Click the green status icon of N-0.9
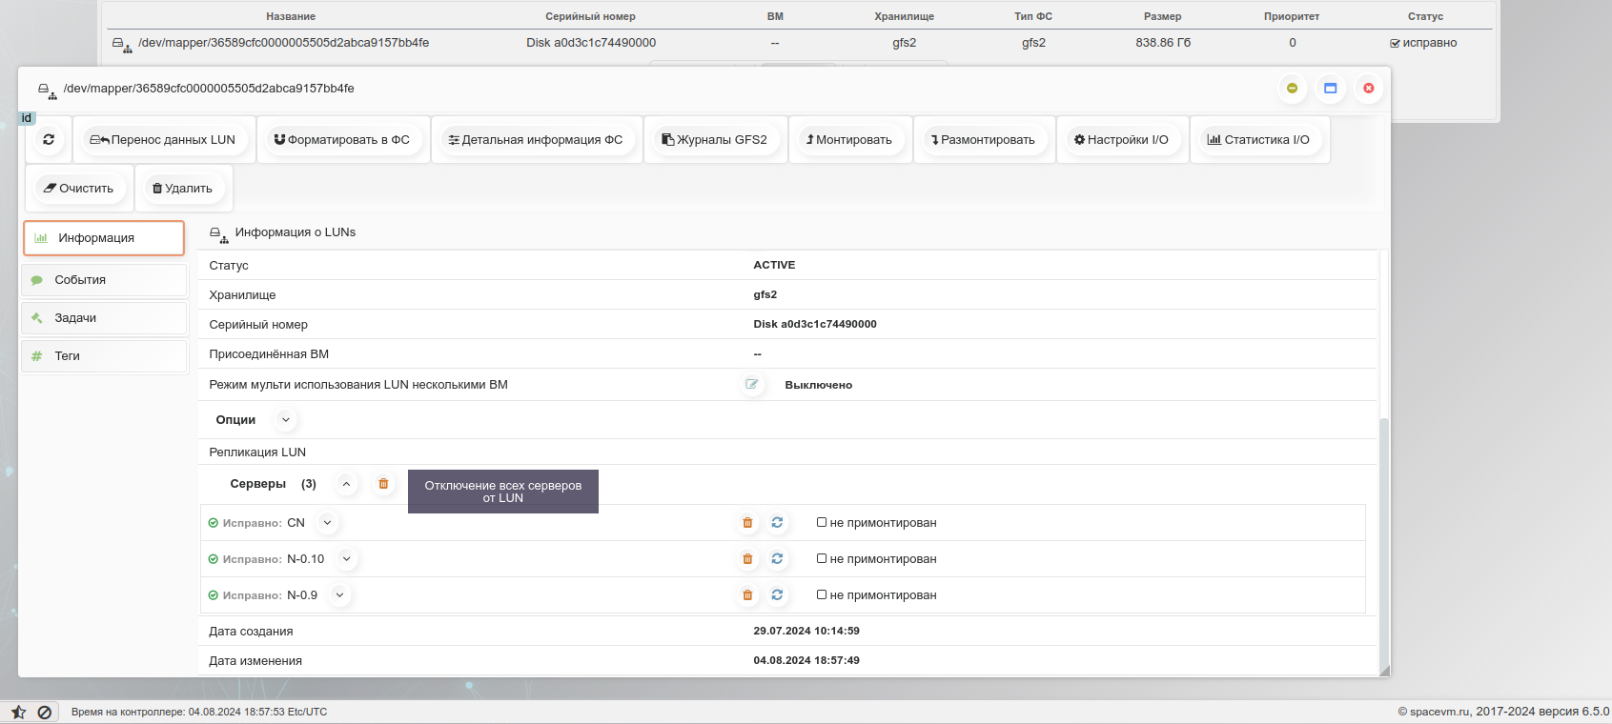 tap(214, 595)
